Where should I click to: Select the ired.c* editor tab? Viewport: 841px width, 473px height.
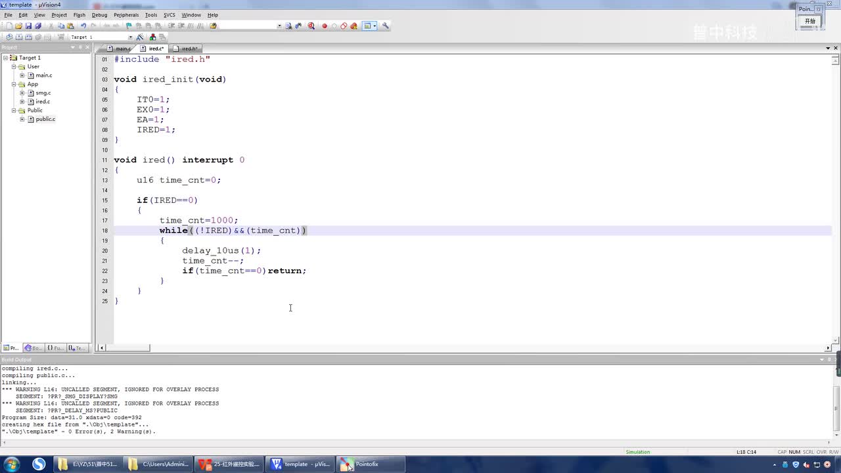pos(153,49)
